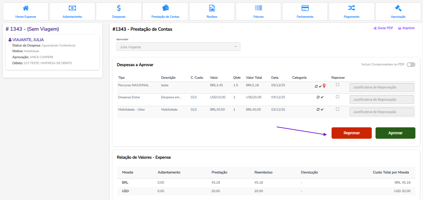Screen dimensions: 423x200
Task: Go to the Despesas tab
Action: (x=119, y=11)
